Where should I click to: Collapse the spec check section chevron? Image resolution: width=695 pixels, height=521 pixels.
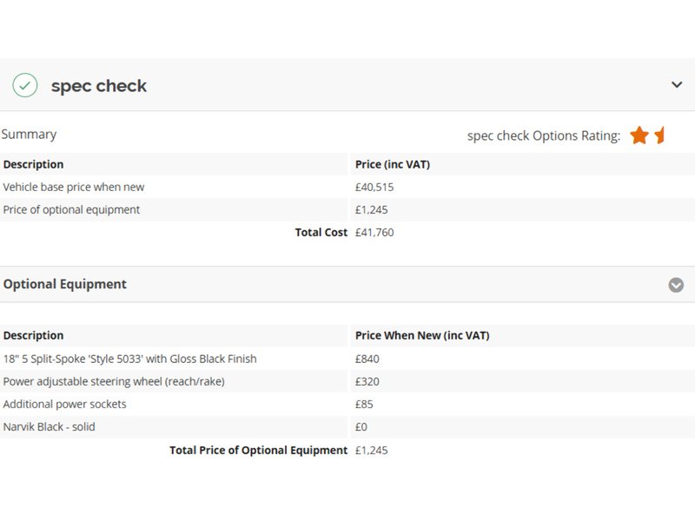point(677,84)
